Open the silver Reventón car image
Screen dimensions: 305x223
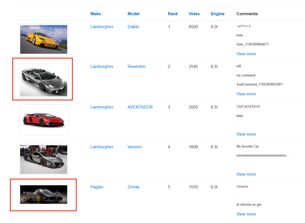[43, 81]
